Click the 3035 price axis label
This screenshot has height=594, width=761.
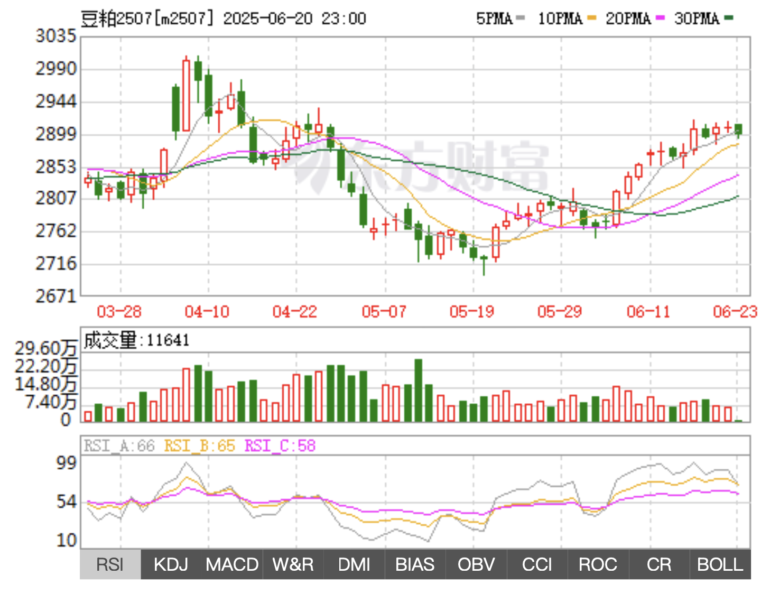tap(56, 36)
